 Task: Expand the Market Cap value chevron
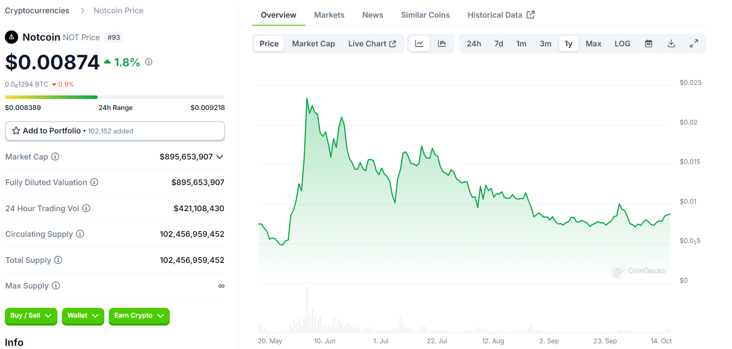(x=220, y=157)
